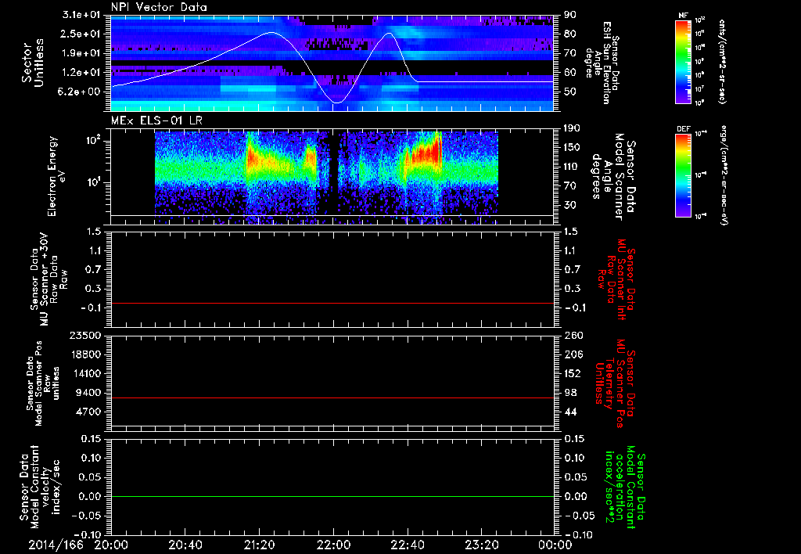Click the red line in MU Scanner +30V panel
The image size is (801, 554).
click(332, 303)
